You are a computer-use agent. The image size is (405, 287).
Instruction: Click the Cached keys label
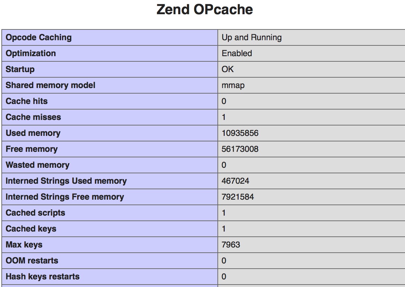(x=31, y=229)
